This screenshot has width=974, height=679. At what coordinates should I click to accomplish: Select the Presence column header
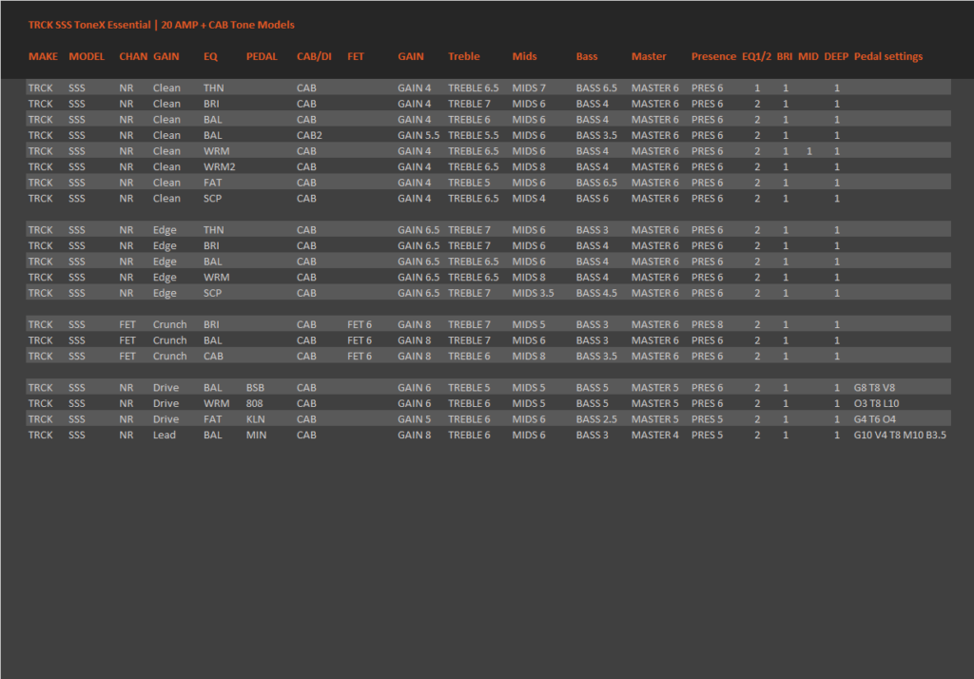[x=713, y=56]
